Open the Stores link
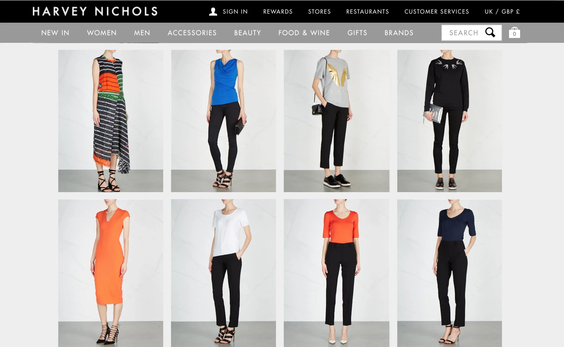The height and width of the screenshot is (347, 564). 319,12
